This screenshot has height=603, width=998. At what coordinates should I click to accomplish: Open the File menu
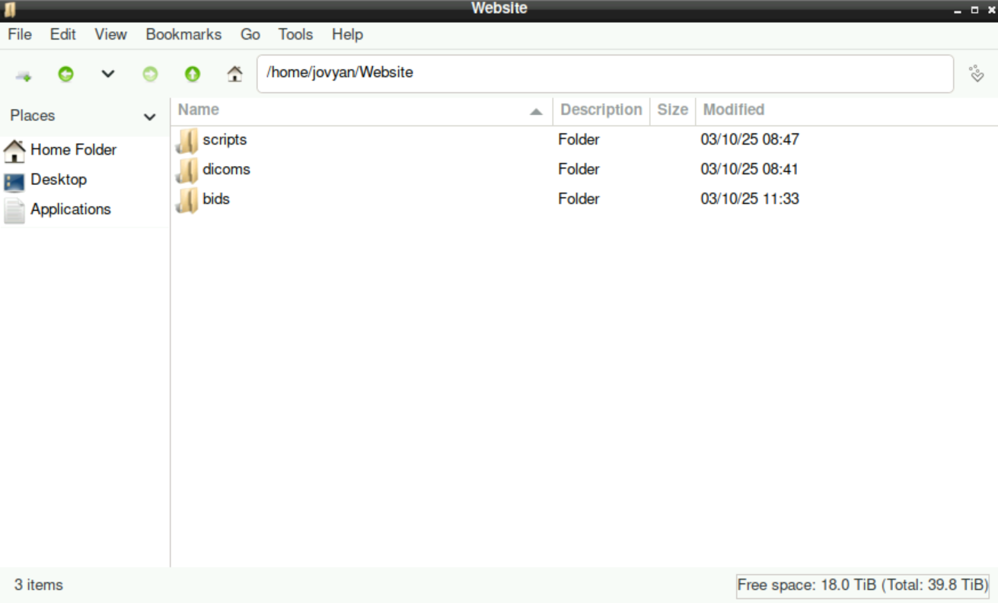pyautogui.click(x=20, y=34)
